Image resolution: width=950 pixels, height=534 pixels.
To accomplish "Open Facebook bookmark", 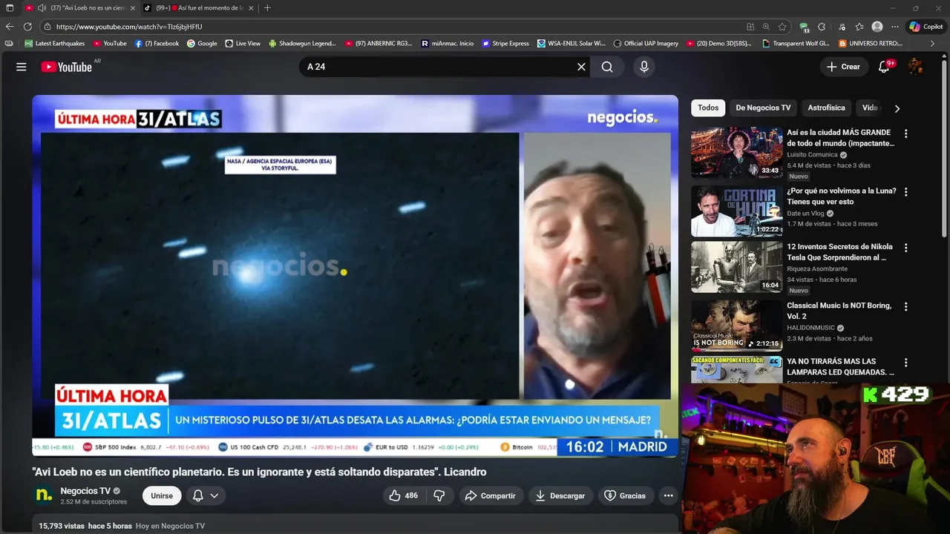I will point(157,44).
